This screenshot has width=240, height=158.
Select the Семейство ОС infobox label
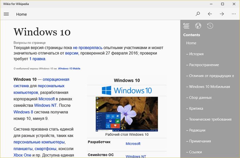101,155
